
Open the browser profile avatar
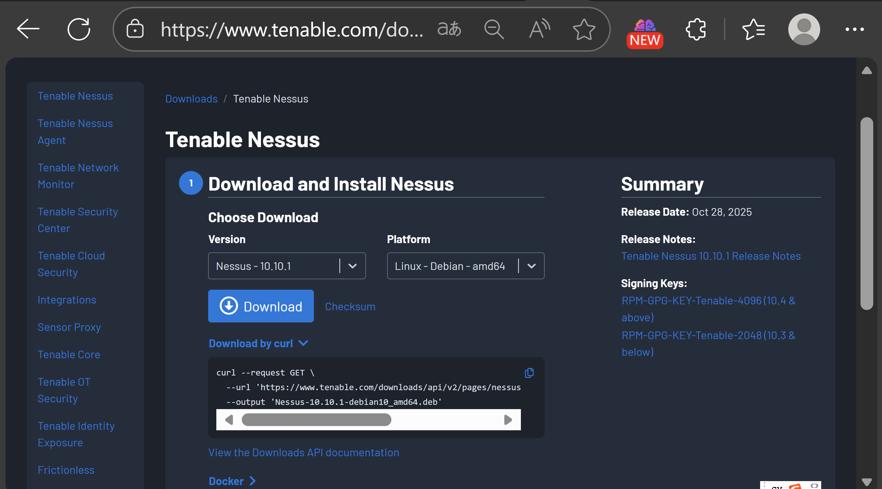(804, 29)
